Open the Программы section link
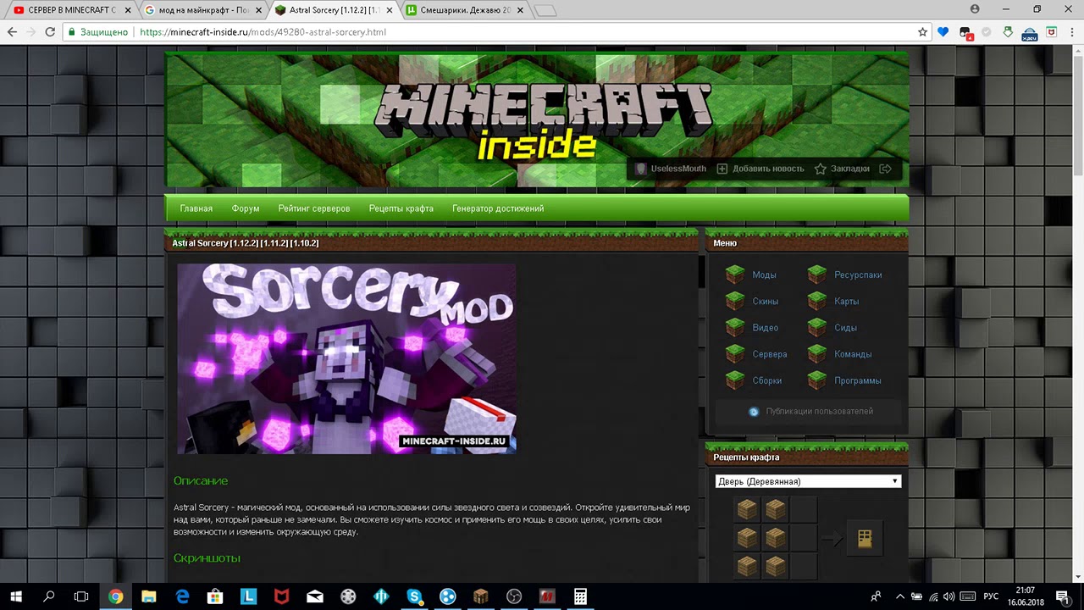This screenshot has width=1084, height=610. (858, 380)
